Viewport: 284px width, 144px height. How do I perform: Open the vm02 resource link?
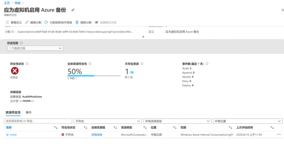(x=13, y=135)
